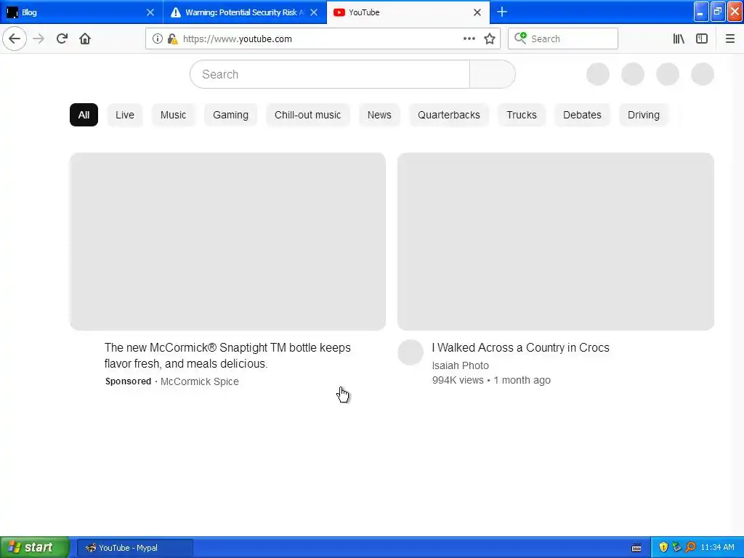744x558 pixels.
Task: Open the McCormick Snaptight bottle ad title
Action: coord(227,355)
